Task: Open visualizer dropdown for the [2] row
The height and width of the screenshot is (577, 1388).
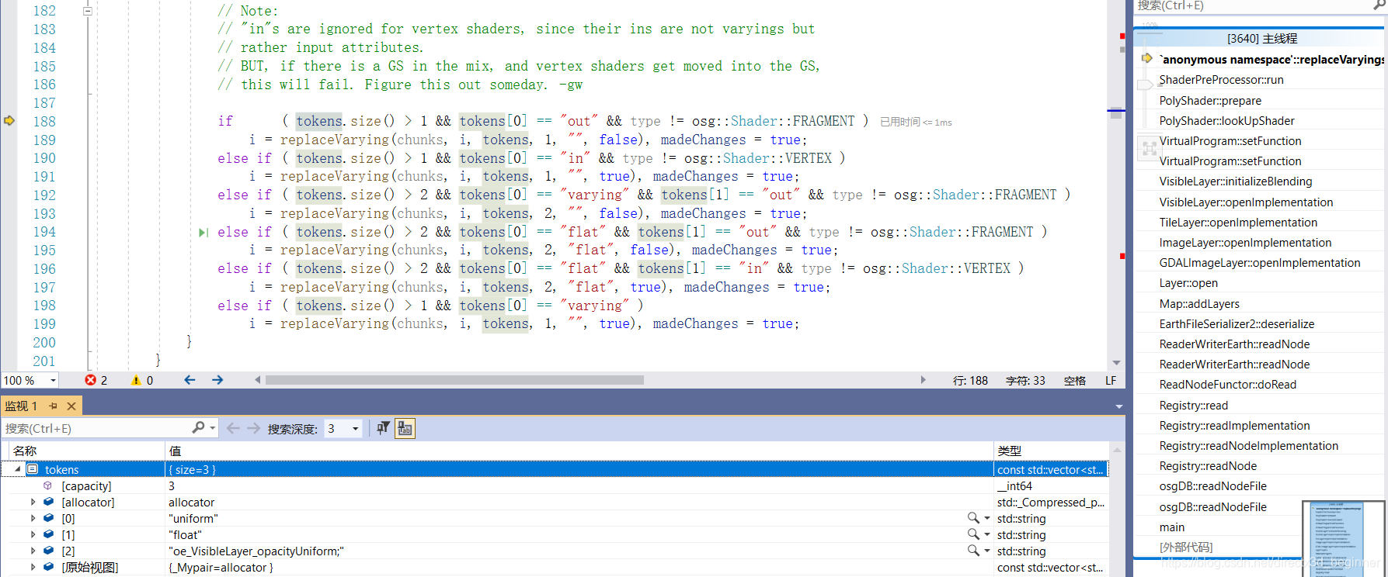Action: 987,551
